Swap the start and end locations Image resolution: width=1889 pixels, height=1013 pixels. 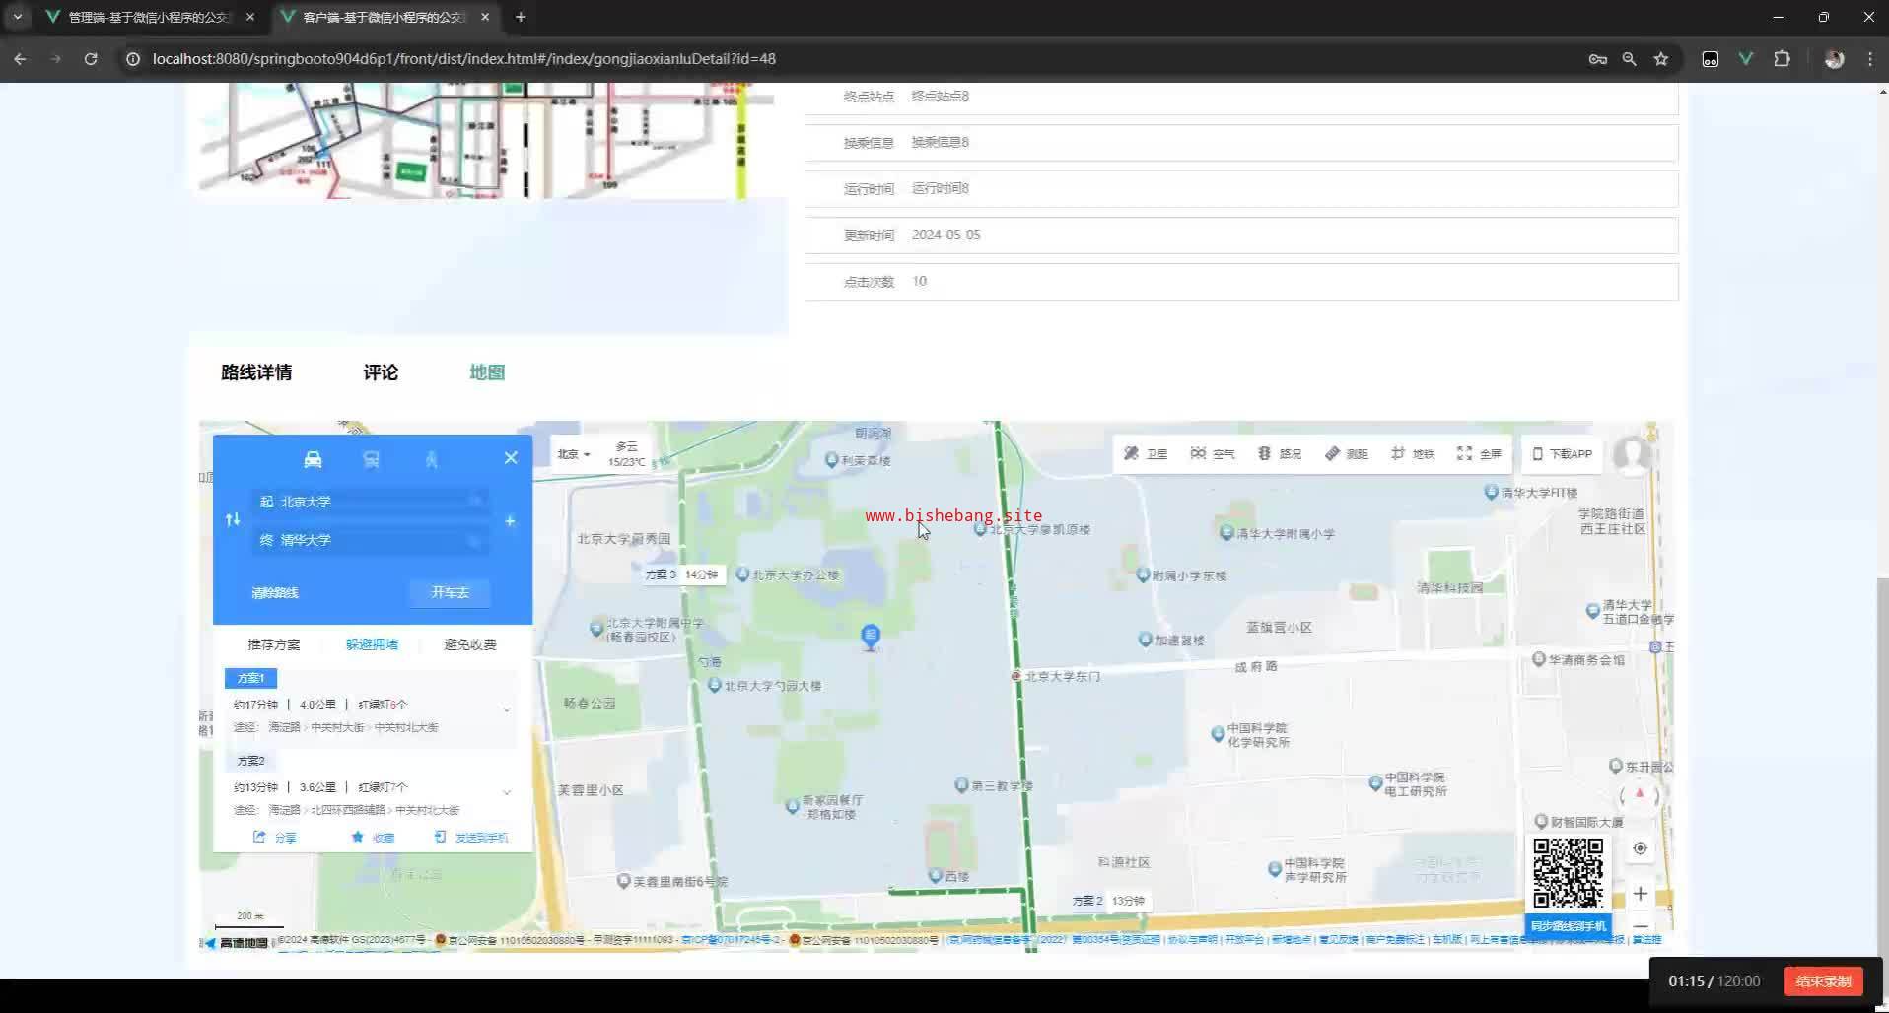[233, 520]
